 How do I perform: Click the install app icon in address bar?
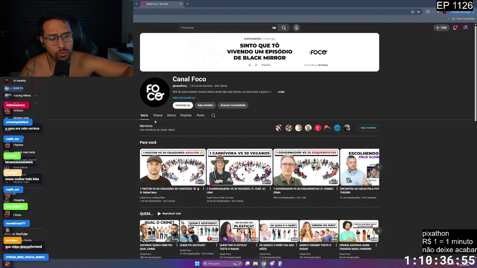[412, 12]
